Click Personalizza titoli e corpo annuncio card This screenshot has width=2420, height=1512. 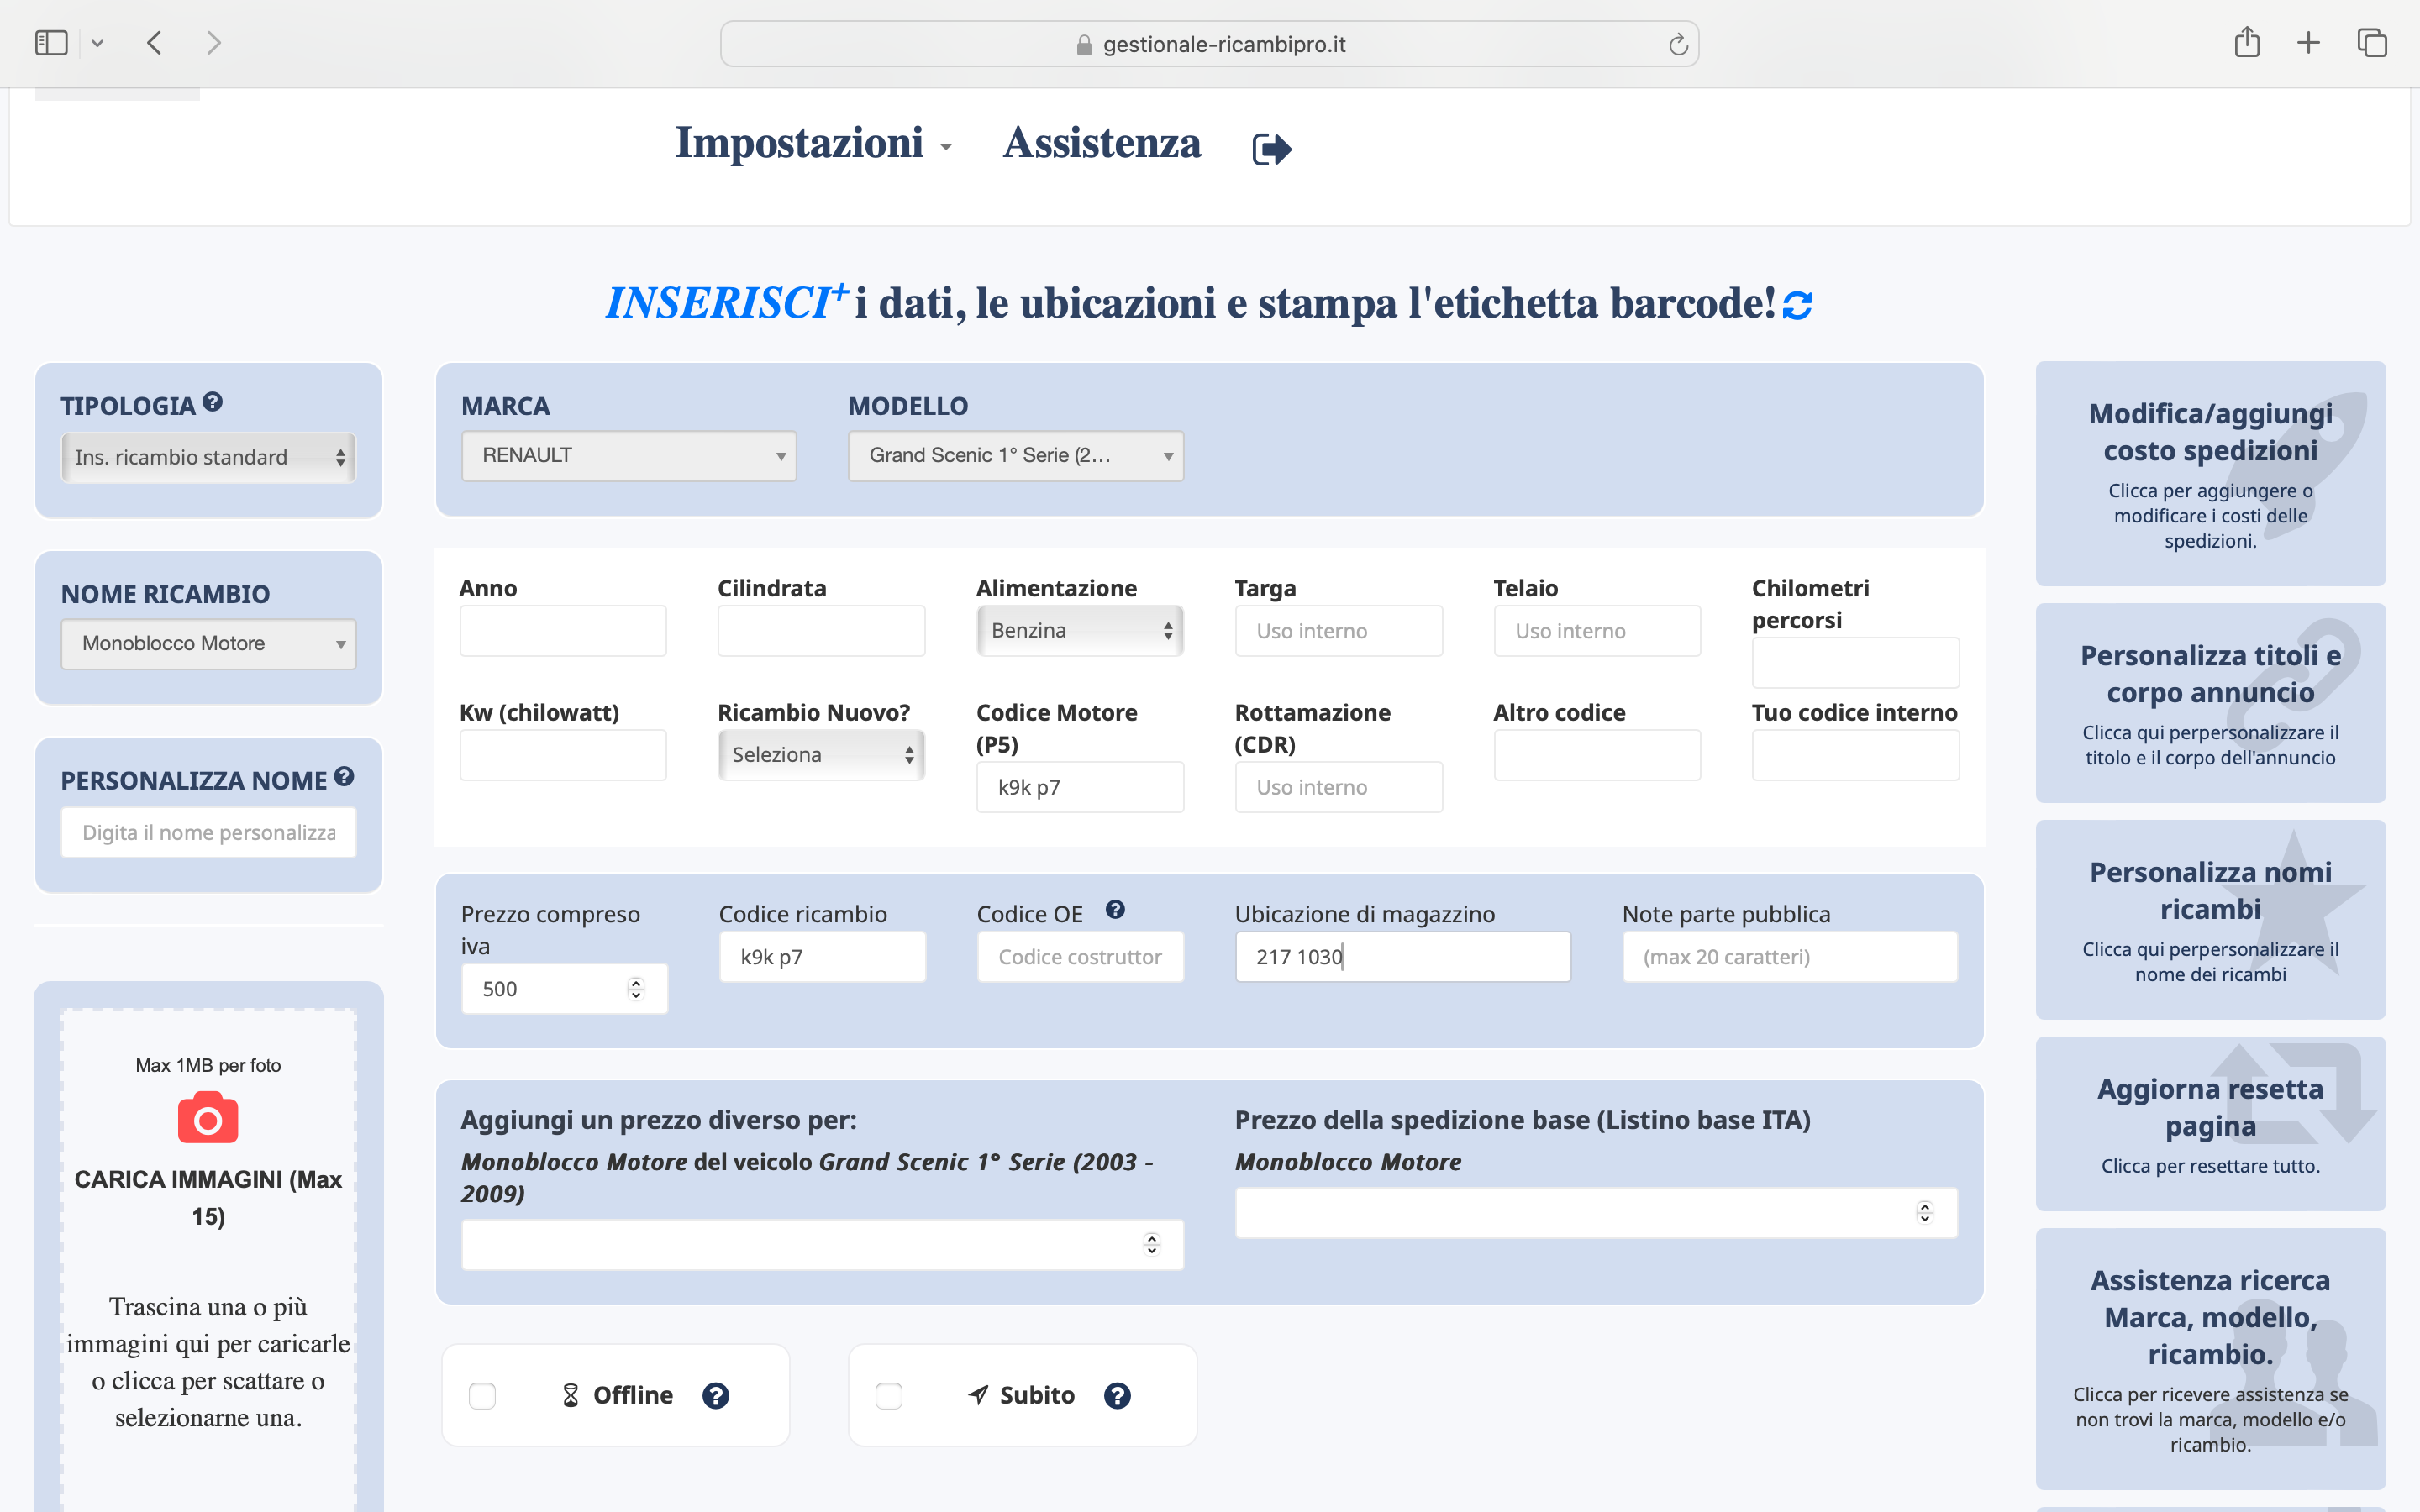tap(2210, 703)
